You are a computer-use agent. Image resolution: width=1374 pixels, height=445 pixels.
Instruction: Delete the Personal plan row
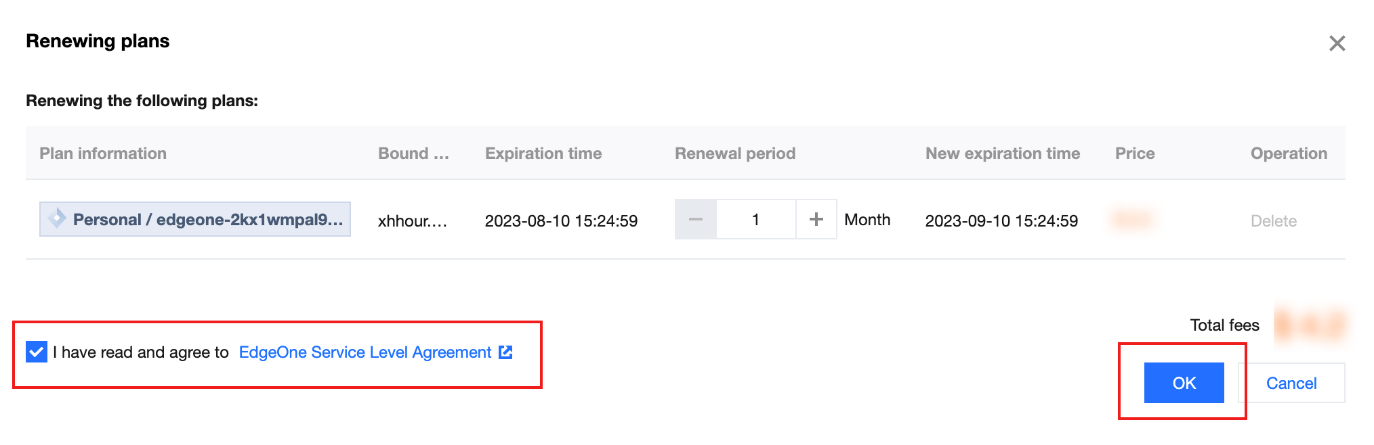pos(1273,221)
